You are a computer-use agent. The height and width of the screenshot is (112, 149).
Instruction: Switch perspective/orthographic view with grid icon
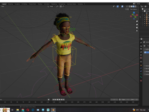137,31
